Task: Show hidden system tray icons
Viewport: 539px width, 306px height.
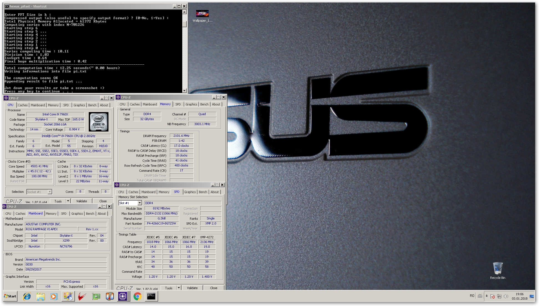Action: tap(487, 296)
